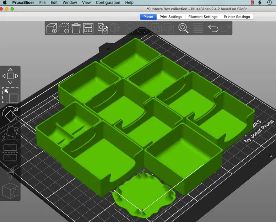Open the Search magnifier tool

(x=183, y=28)
